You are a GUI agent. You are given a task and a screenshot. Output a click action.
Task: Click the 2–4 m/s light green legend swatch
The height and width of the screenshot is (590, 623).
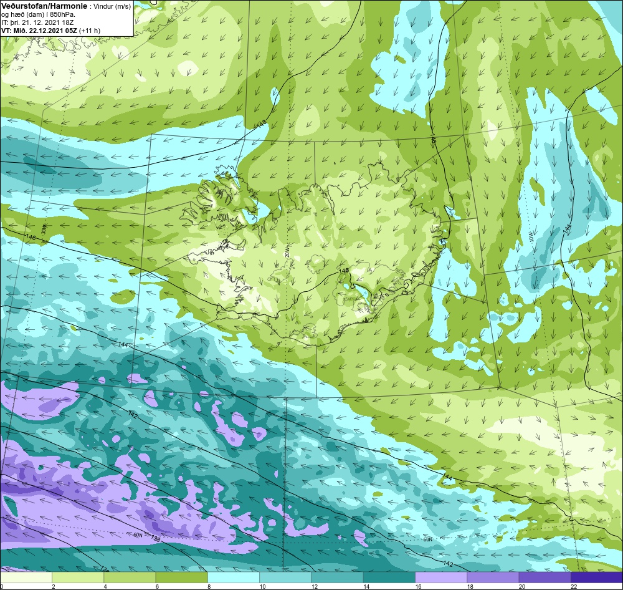point(78,578)
